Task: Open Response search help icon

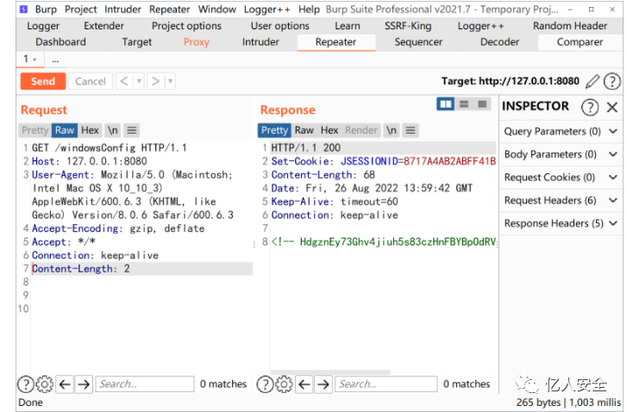Action: 265,384
